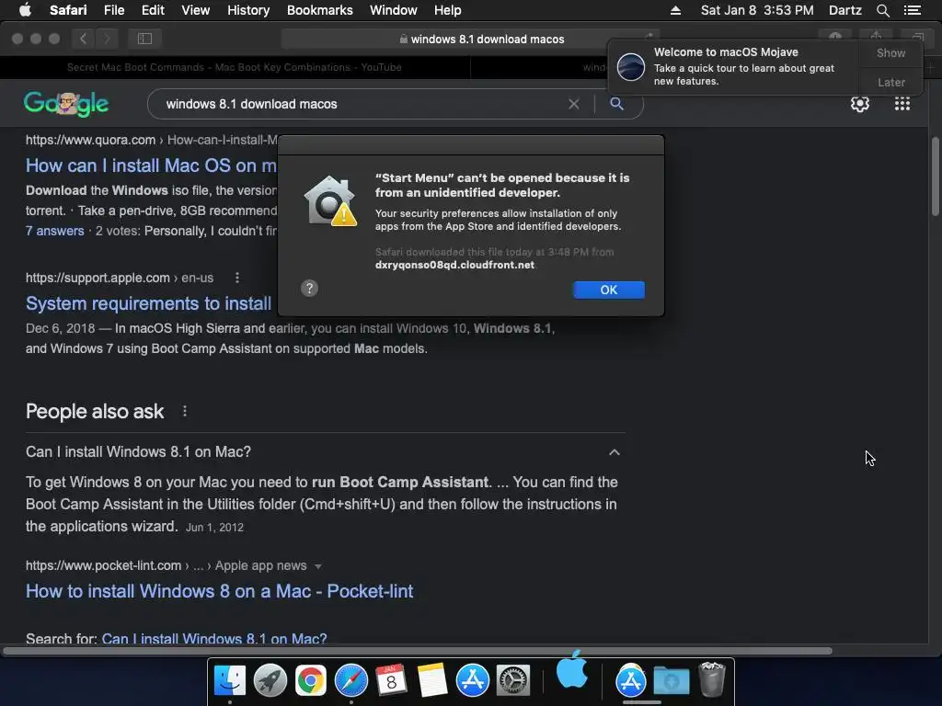The image size is (942, 706).
Task: Open Finder from the Dock
Action: tap(230, 681)
